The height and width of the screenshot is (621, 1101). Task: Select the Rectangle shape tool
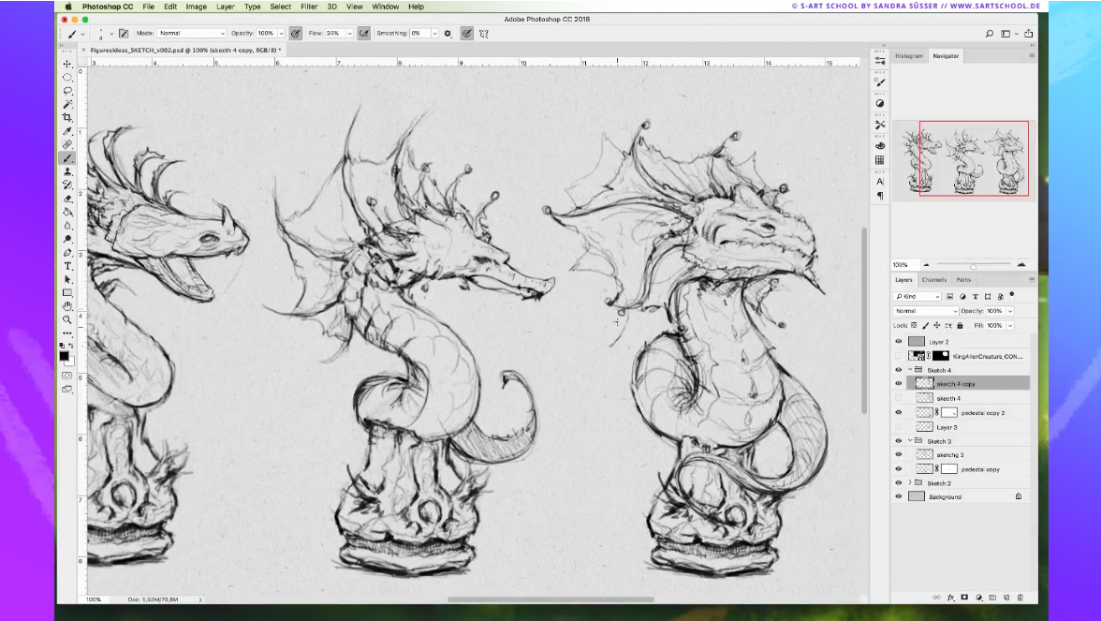click(67, 293)
